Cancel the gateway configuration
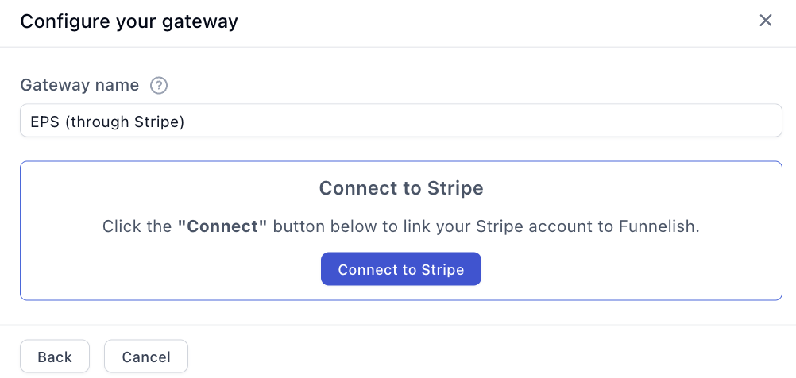796x378 pixels. [146, 357]
